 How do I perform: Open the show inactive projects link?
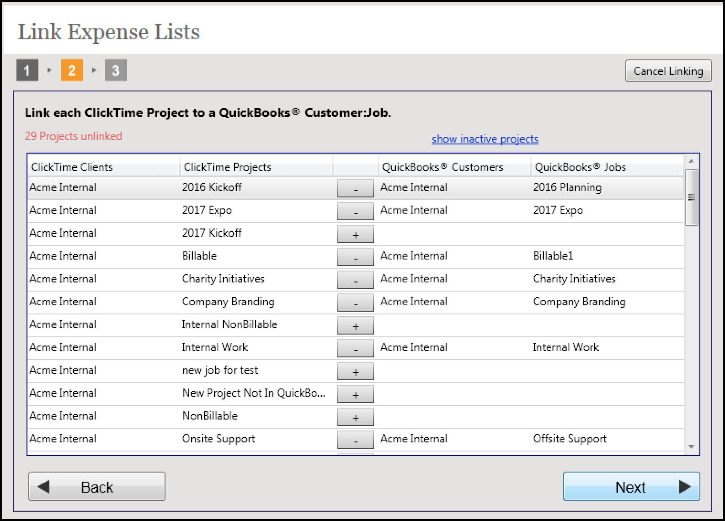[485, 139]
